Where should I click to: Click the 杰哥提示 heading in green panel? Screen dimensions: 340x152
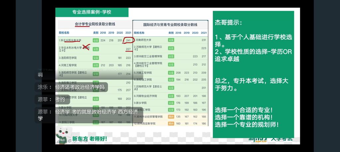(228, 23)
